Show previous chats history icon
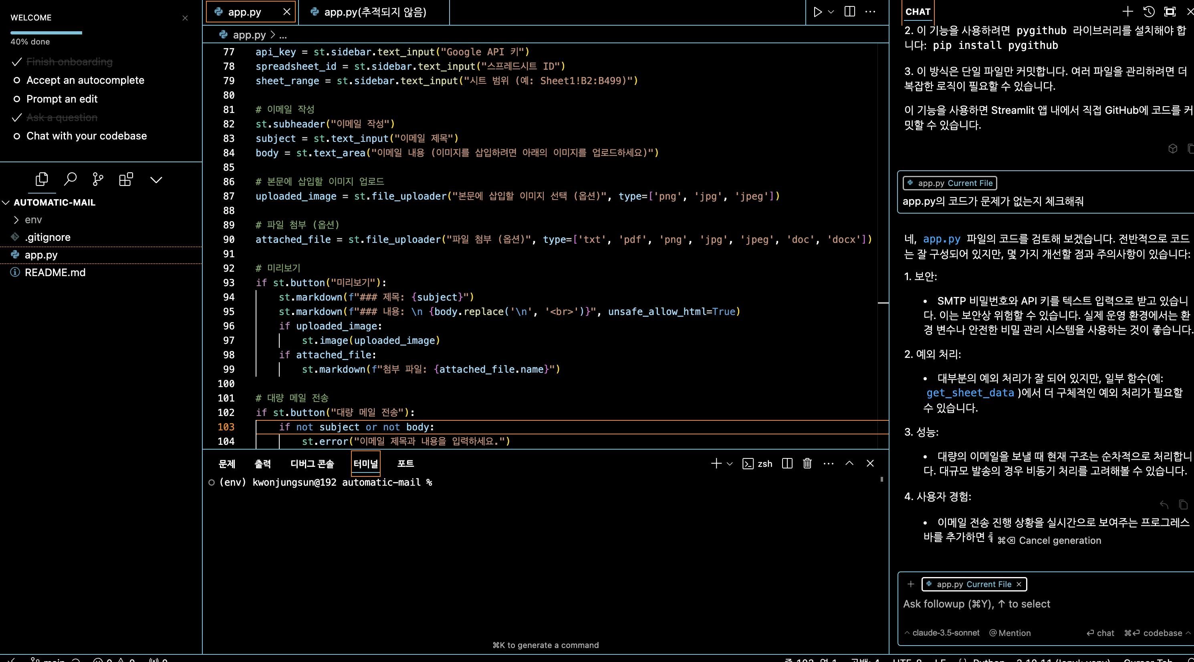 1149,12
